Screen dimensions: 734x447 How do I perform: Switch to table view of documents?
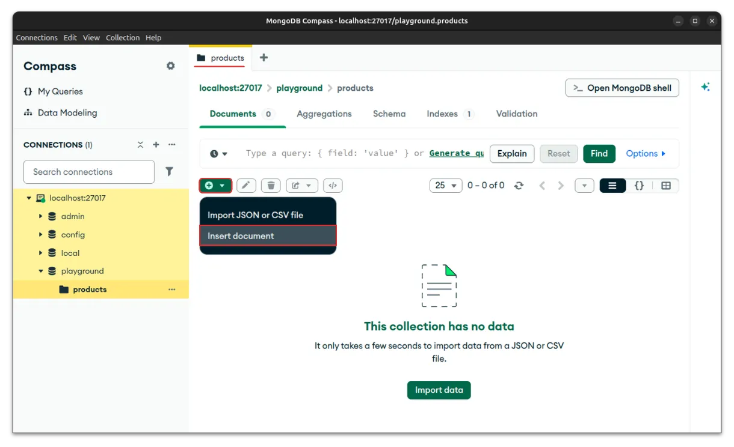click(665, 186)
